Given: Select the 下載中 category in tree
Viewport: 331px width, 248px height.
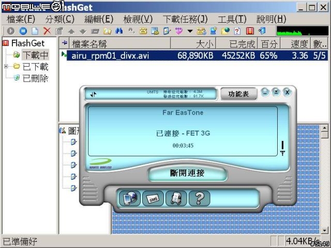Looking at the screenshot, I should pyautogui.click(x=36, y=55).
